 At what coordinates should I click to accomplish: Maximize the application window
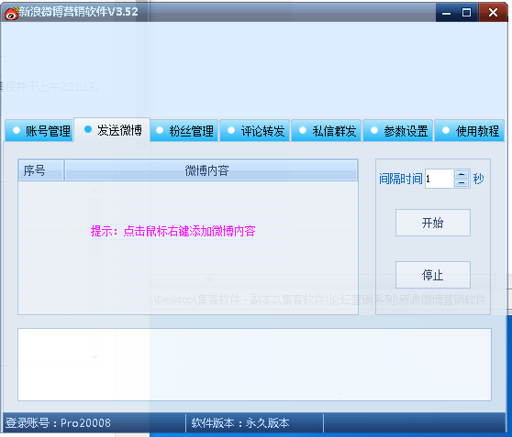(x=466, y=13)
